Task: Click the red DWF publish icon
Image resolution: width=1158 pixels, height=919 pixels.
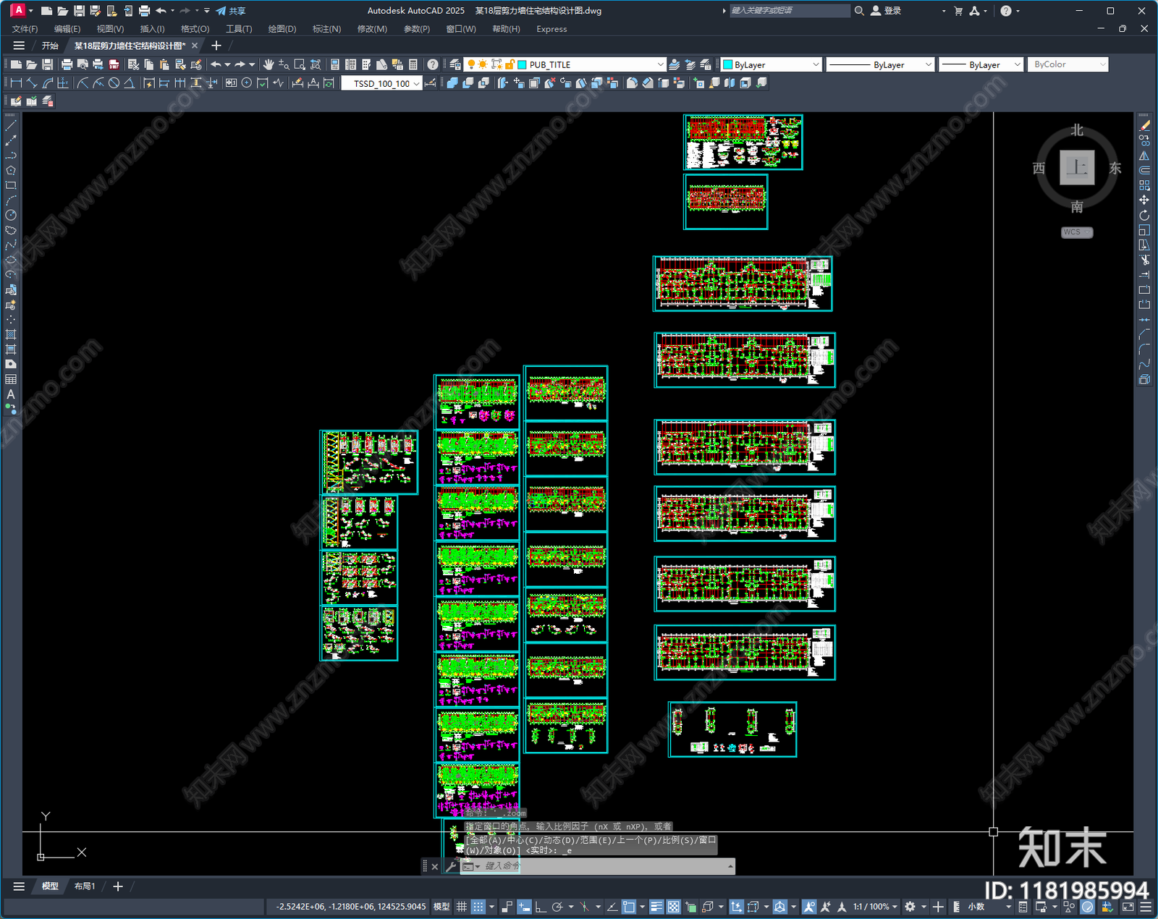Action: tap(114, 64)
